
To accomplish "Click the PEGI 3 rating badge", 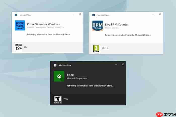I will tap(96, 48).
